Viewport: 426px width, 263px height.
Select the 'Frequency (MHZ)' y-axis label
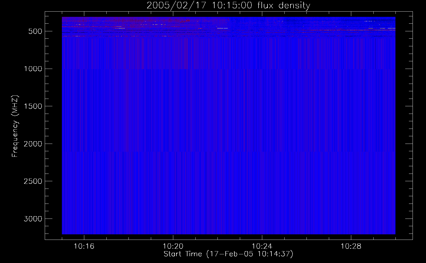pyautogui.click(x=15, y=126)
